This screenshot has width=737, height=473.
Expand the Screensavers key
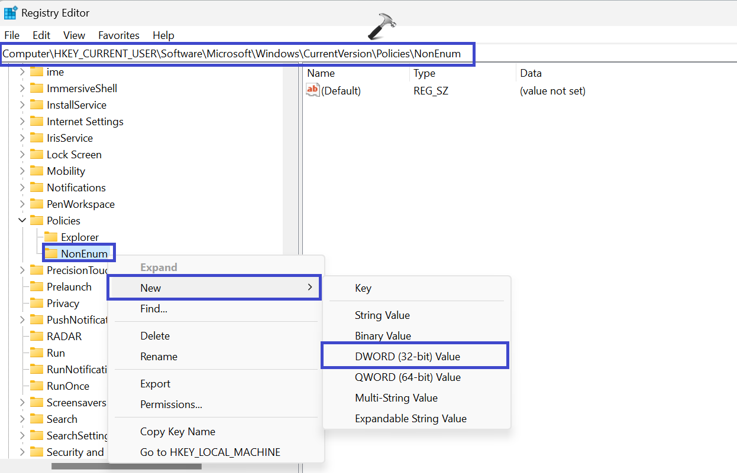pos(22,403)
